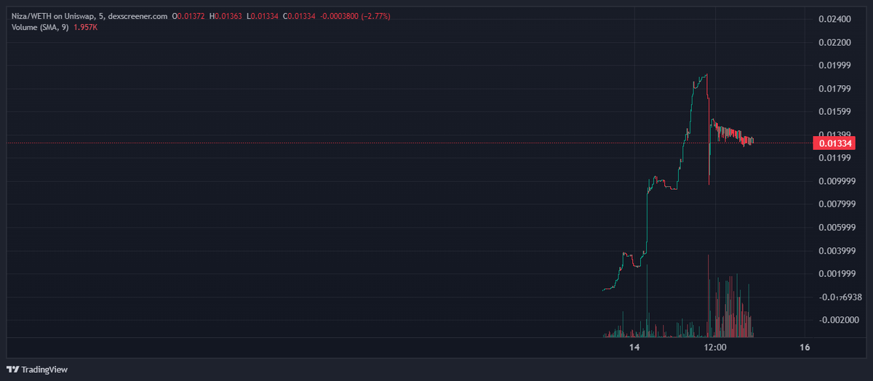This screenshot has width=873, height=381.
Task: Click the close value C0.01334 in header
Action: pos(298,16)
